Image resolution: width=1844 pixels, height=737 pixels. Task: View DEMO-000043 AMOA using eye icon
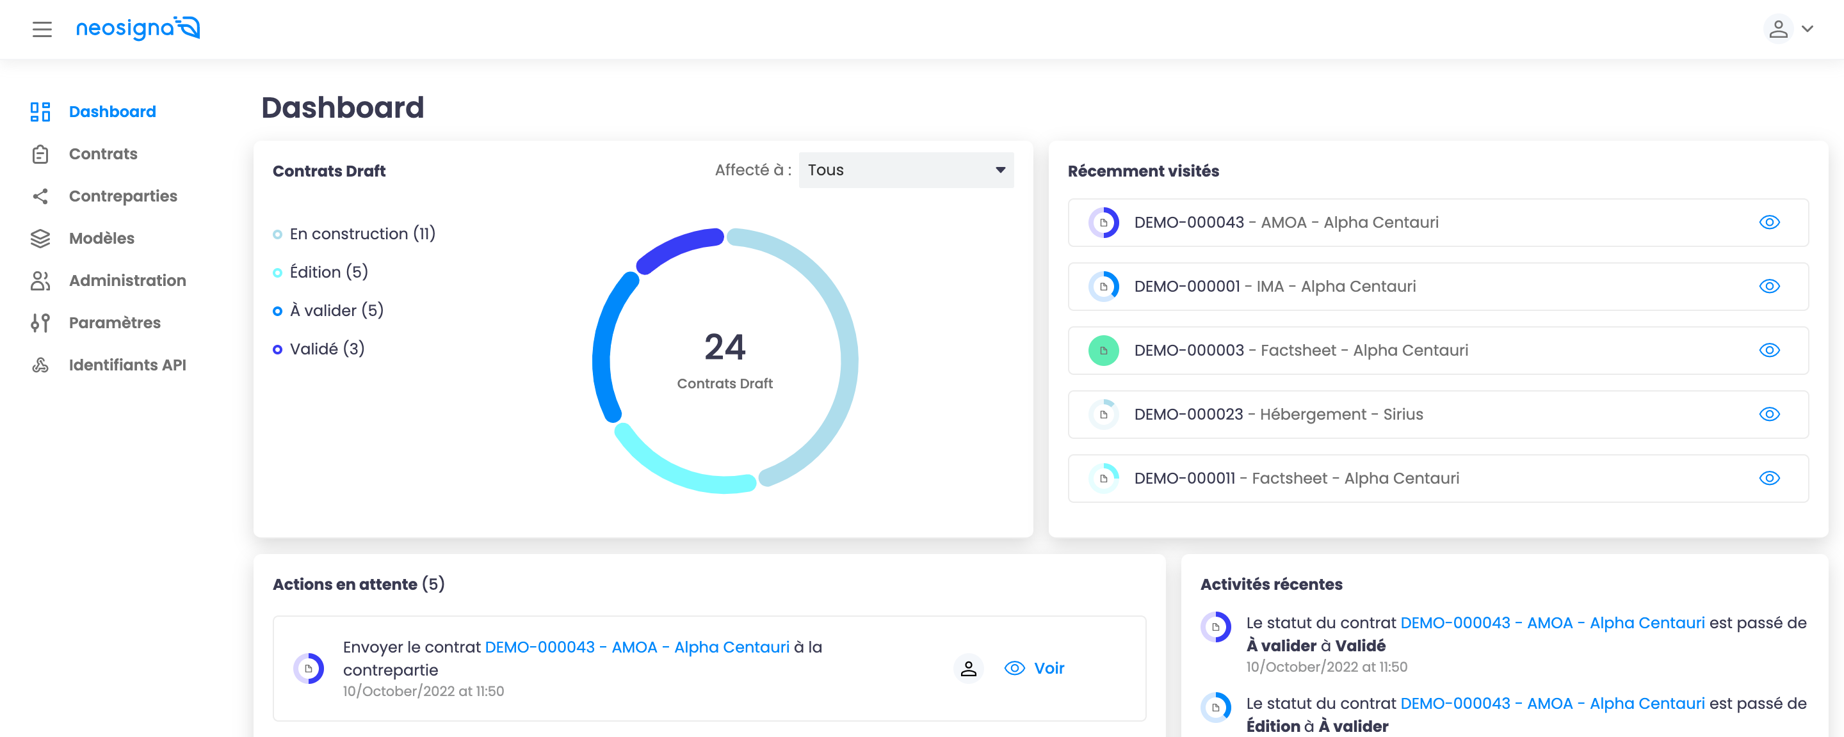coord(1769,223)
